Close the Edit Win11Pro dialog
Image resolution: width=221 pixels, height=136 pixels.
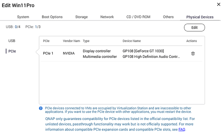(218, 4)
